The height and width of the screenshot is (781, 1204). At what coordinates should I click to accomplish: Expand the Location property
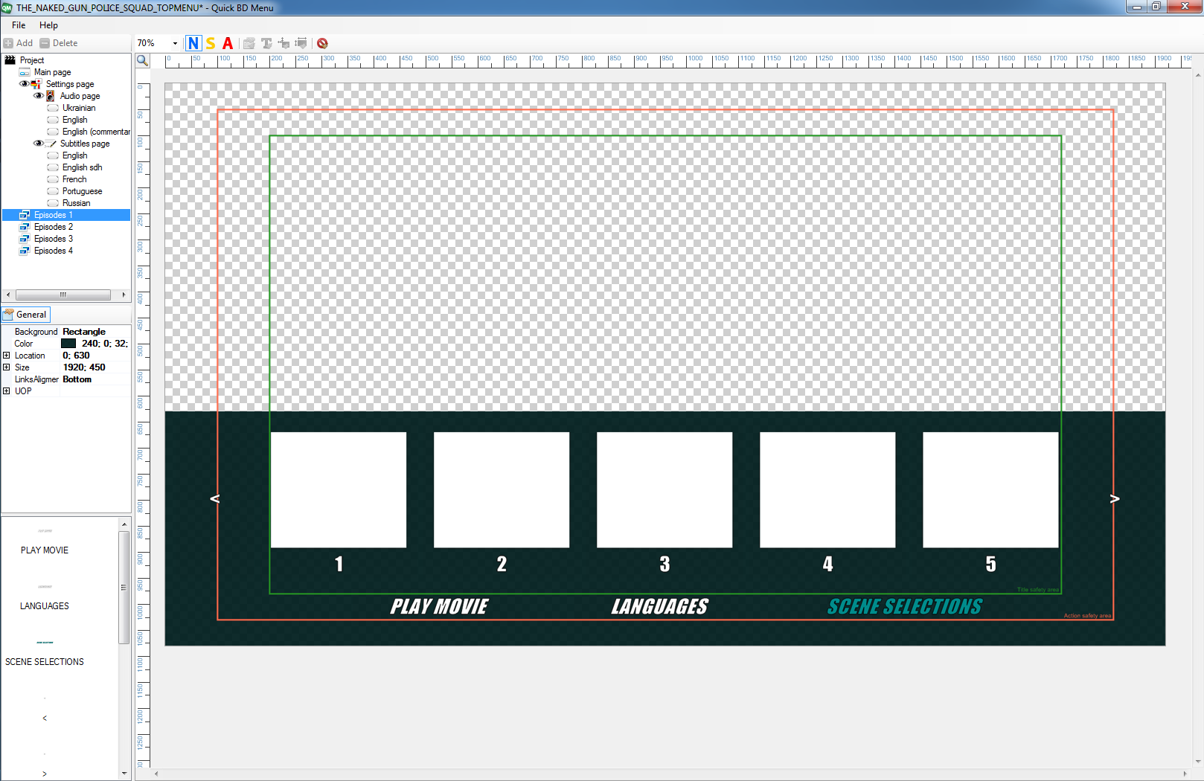click(x=7, y=356)
